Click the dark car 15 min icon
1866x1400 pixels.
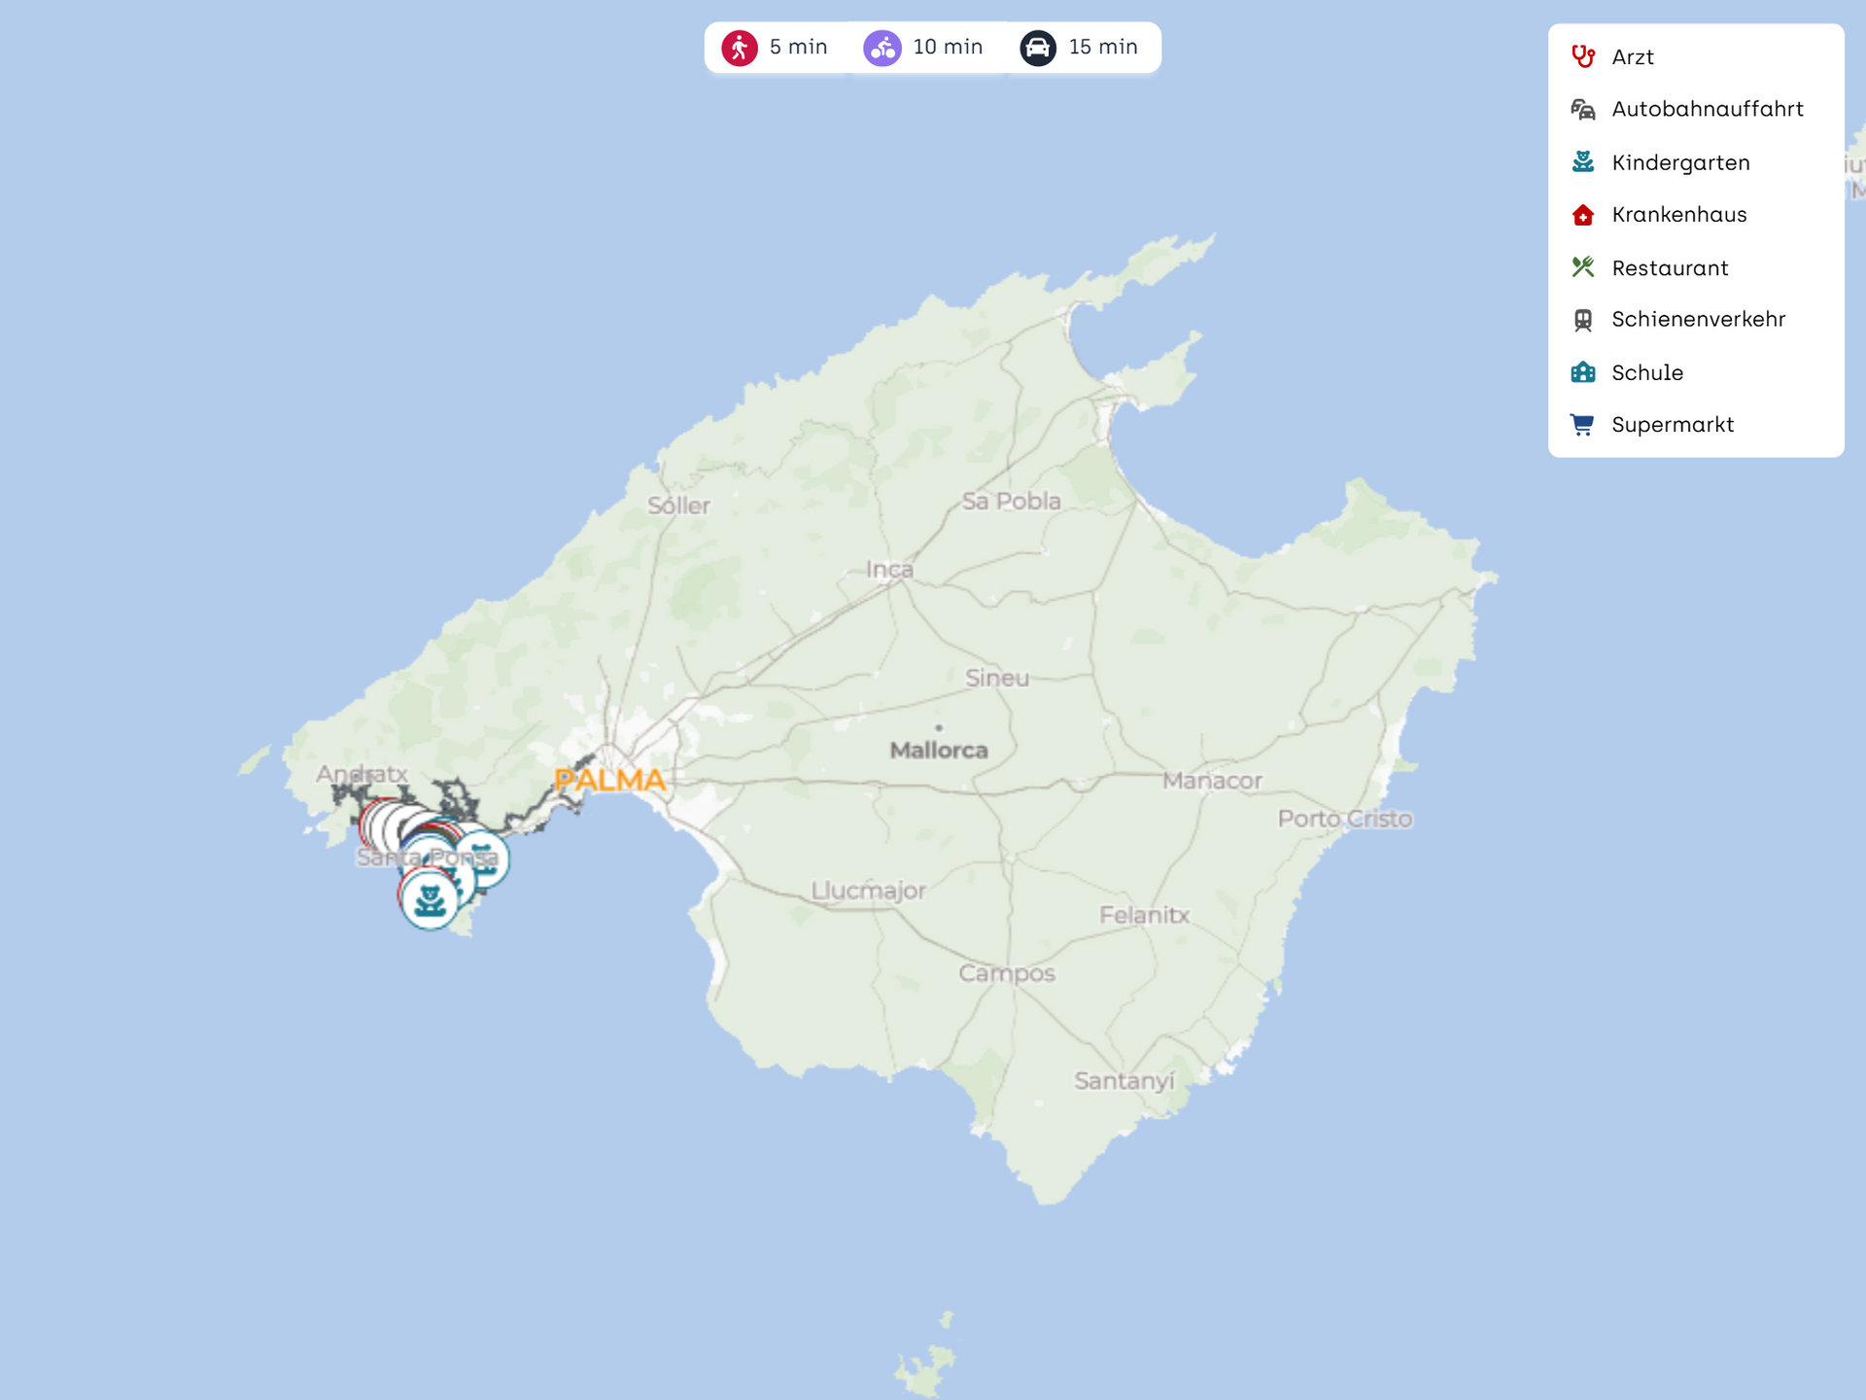point(1038,48)
